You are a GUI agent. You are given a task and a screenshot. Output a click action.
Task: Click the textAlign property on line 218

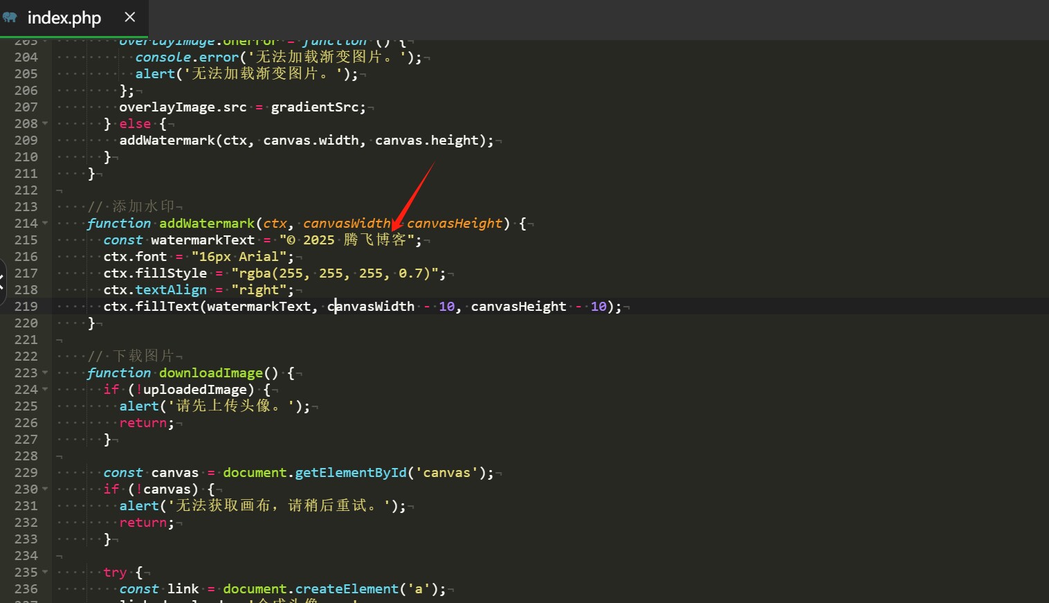point(171,290)
